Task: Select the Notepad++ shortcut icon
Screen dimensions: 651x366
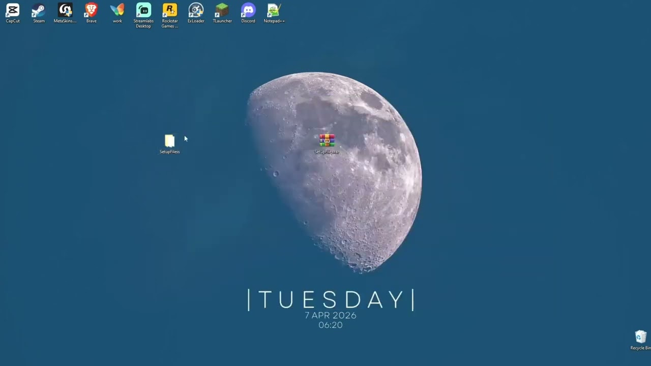Action: [274, 10]
